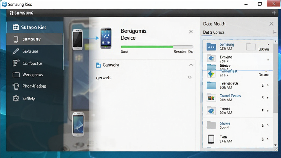
Task: Click the Ocems label in Tansirlast row
Action: click(264, 75)
